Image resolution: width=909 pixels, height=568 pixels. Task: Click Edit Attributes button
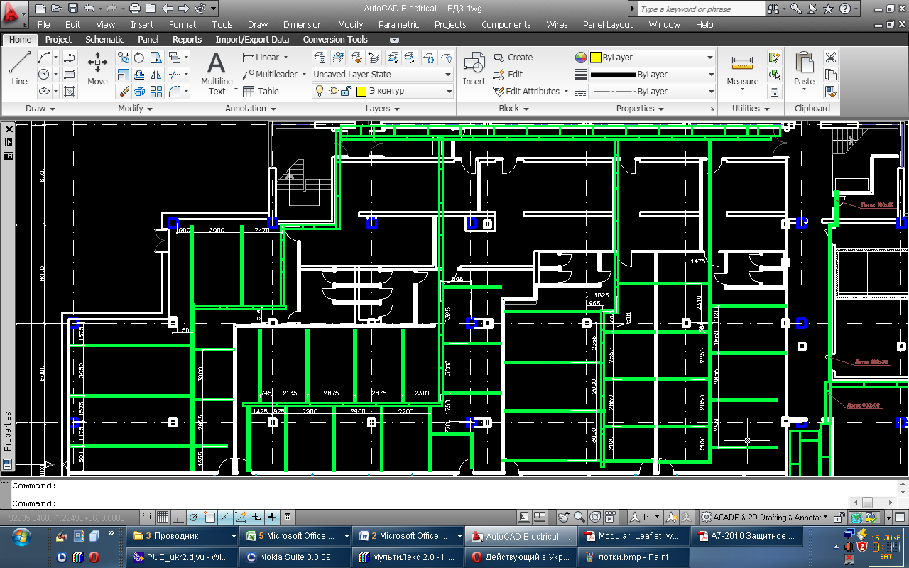531,92
